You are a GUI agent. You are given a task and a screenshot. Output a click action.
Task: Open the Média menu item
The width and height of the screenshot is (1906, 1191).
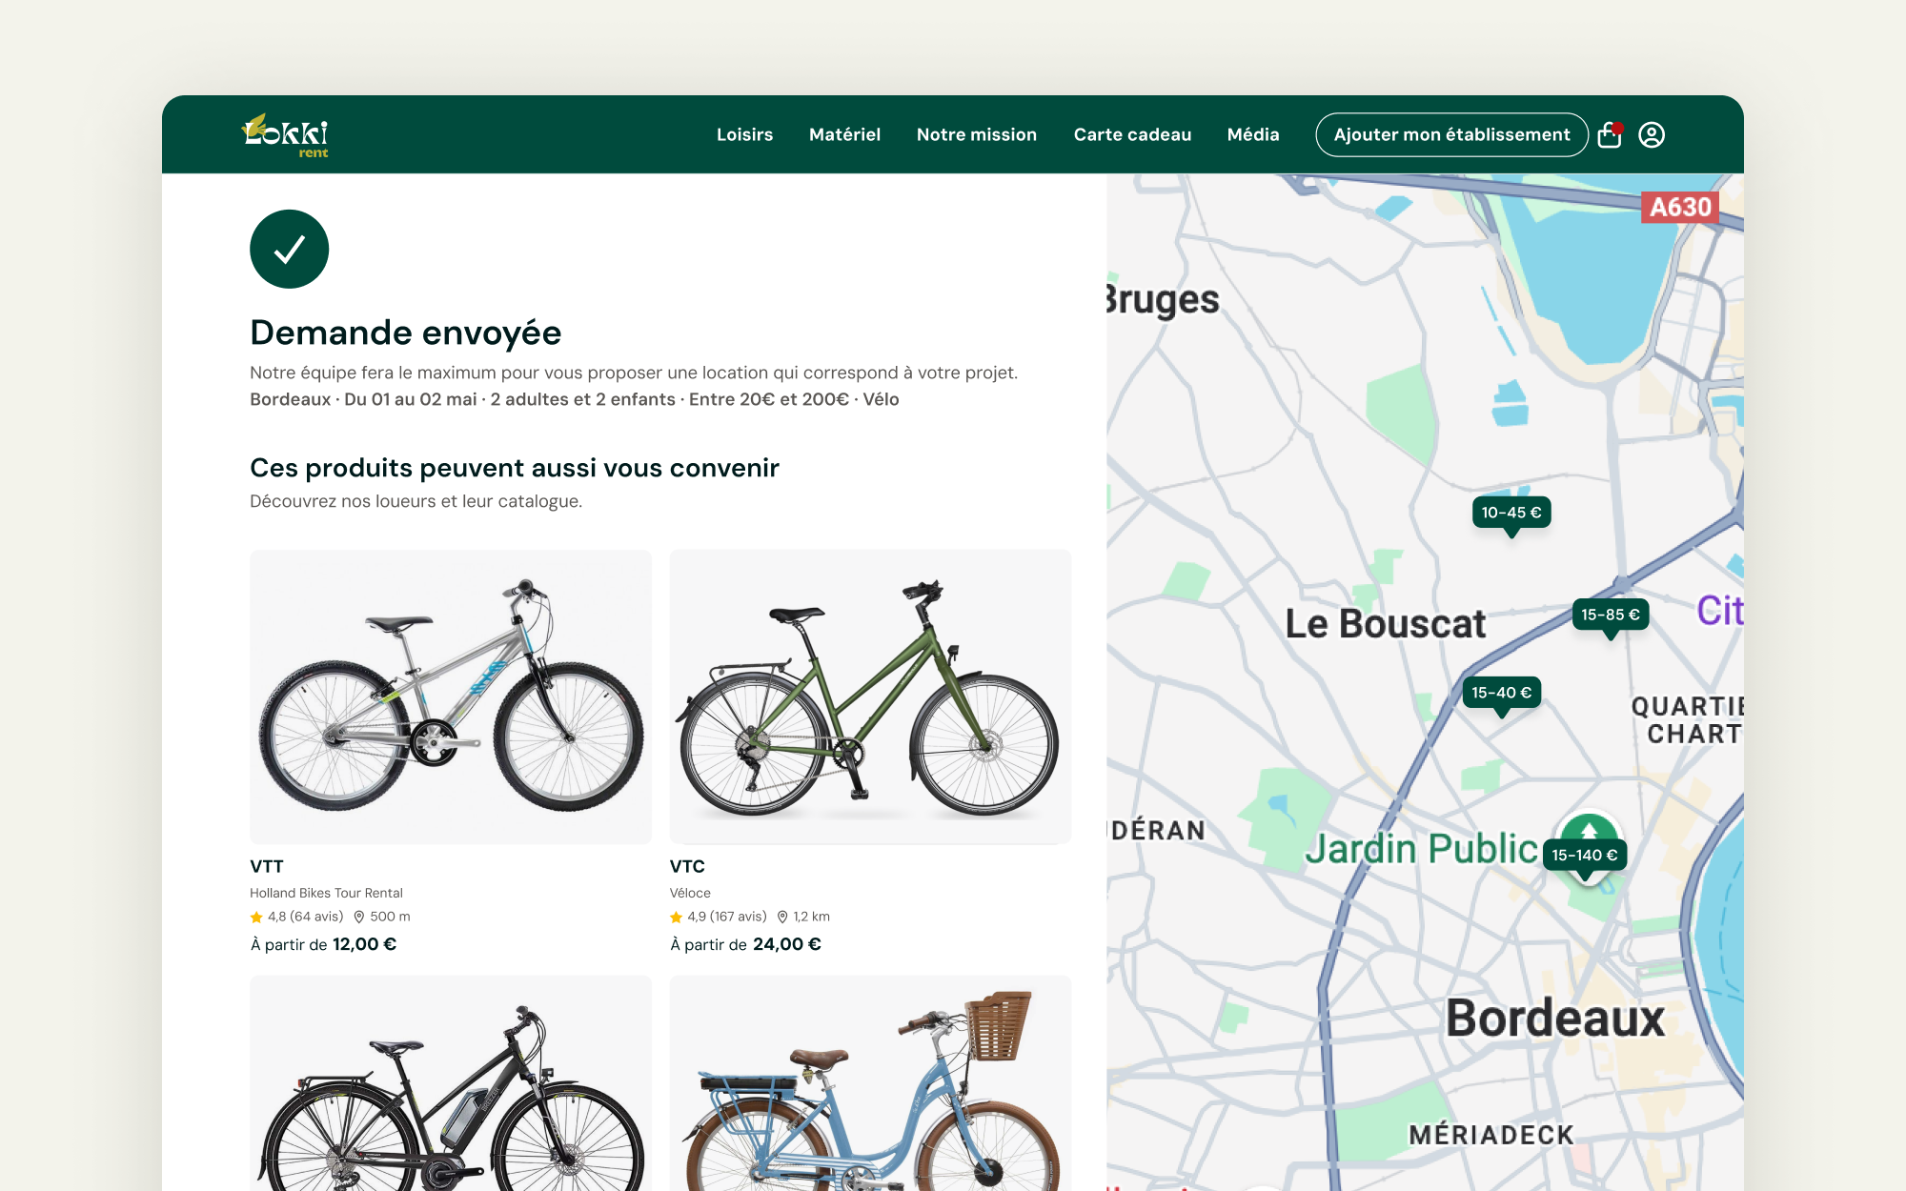(1253, 135)
